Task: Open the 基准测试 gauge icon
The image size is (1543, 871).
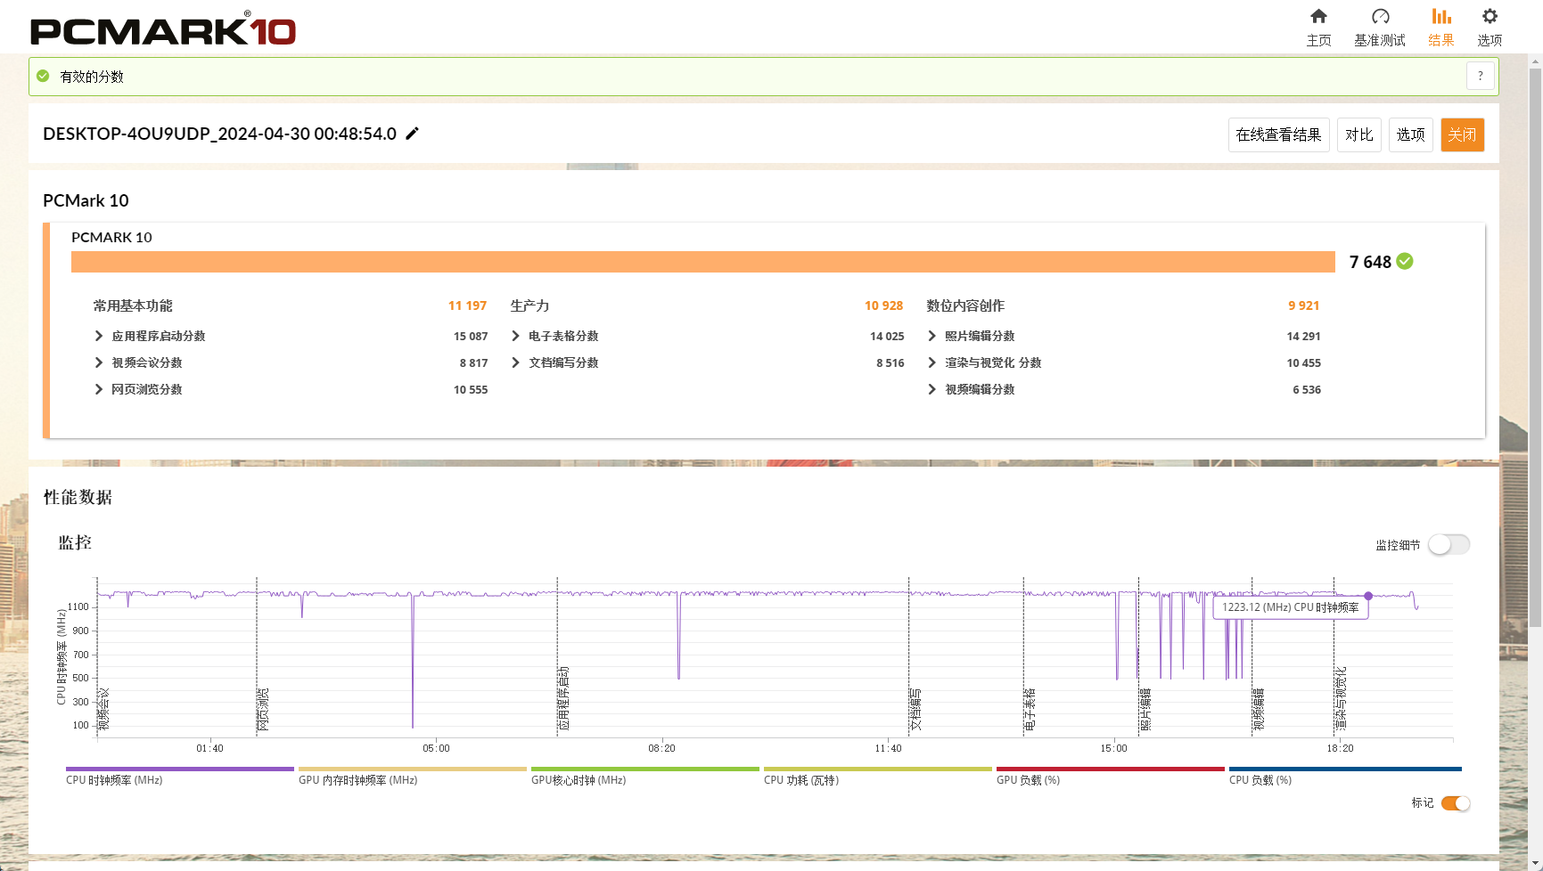Action: click(x=1380, y=16)
